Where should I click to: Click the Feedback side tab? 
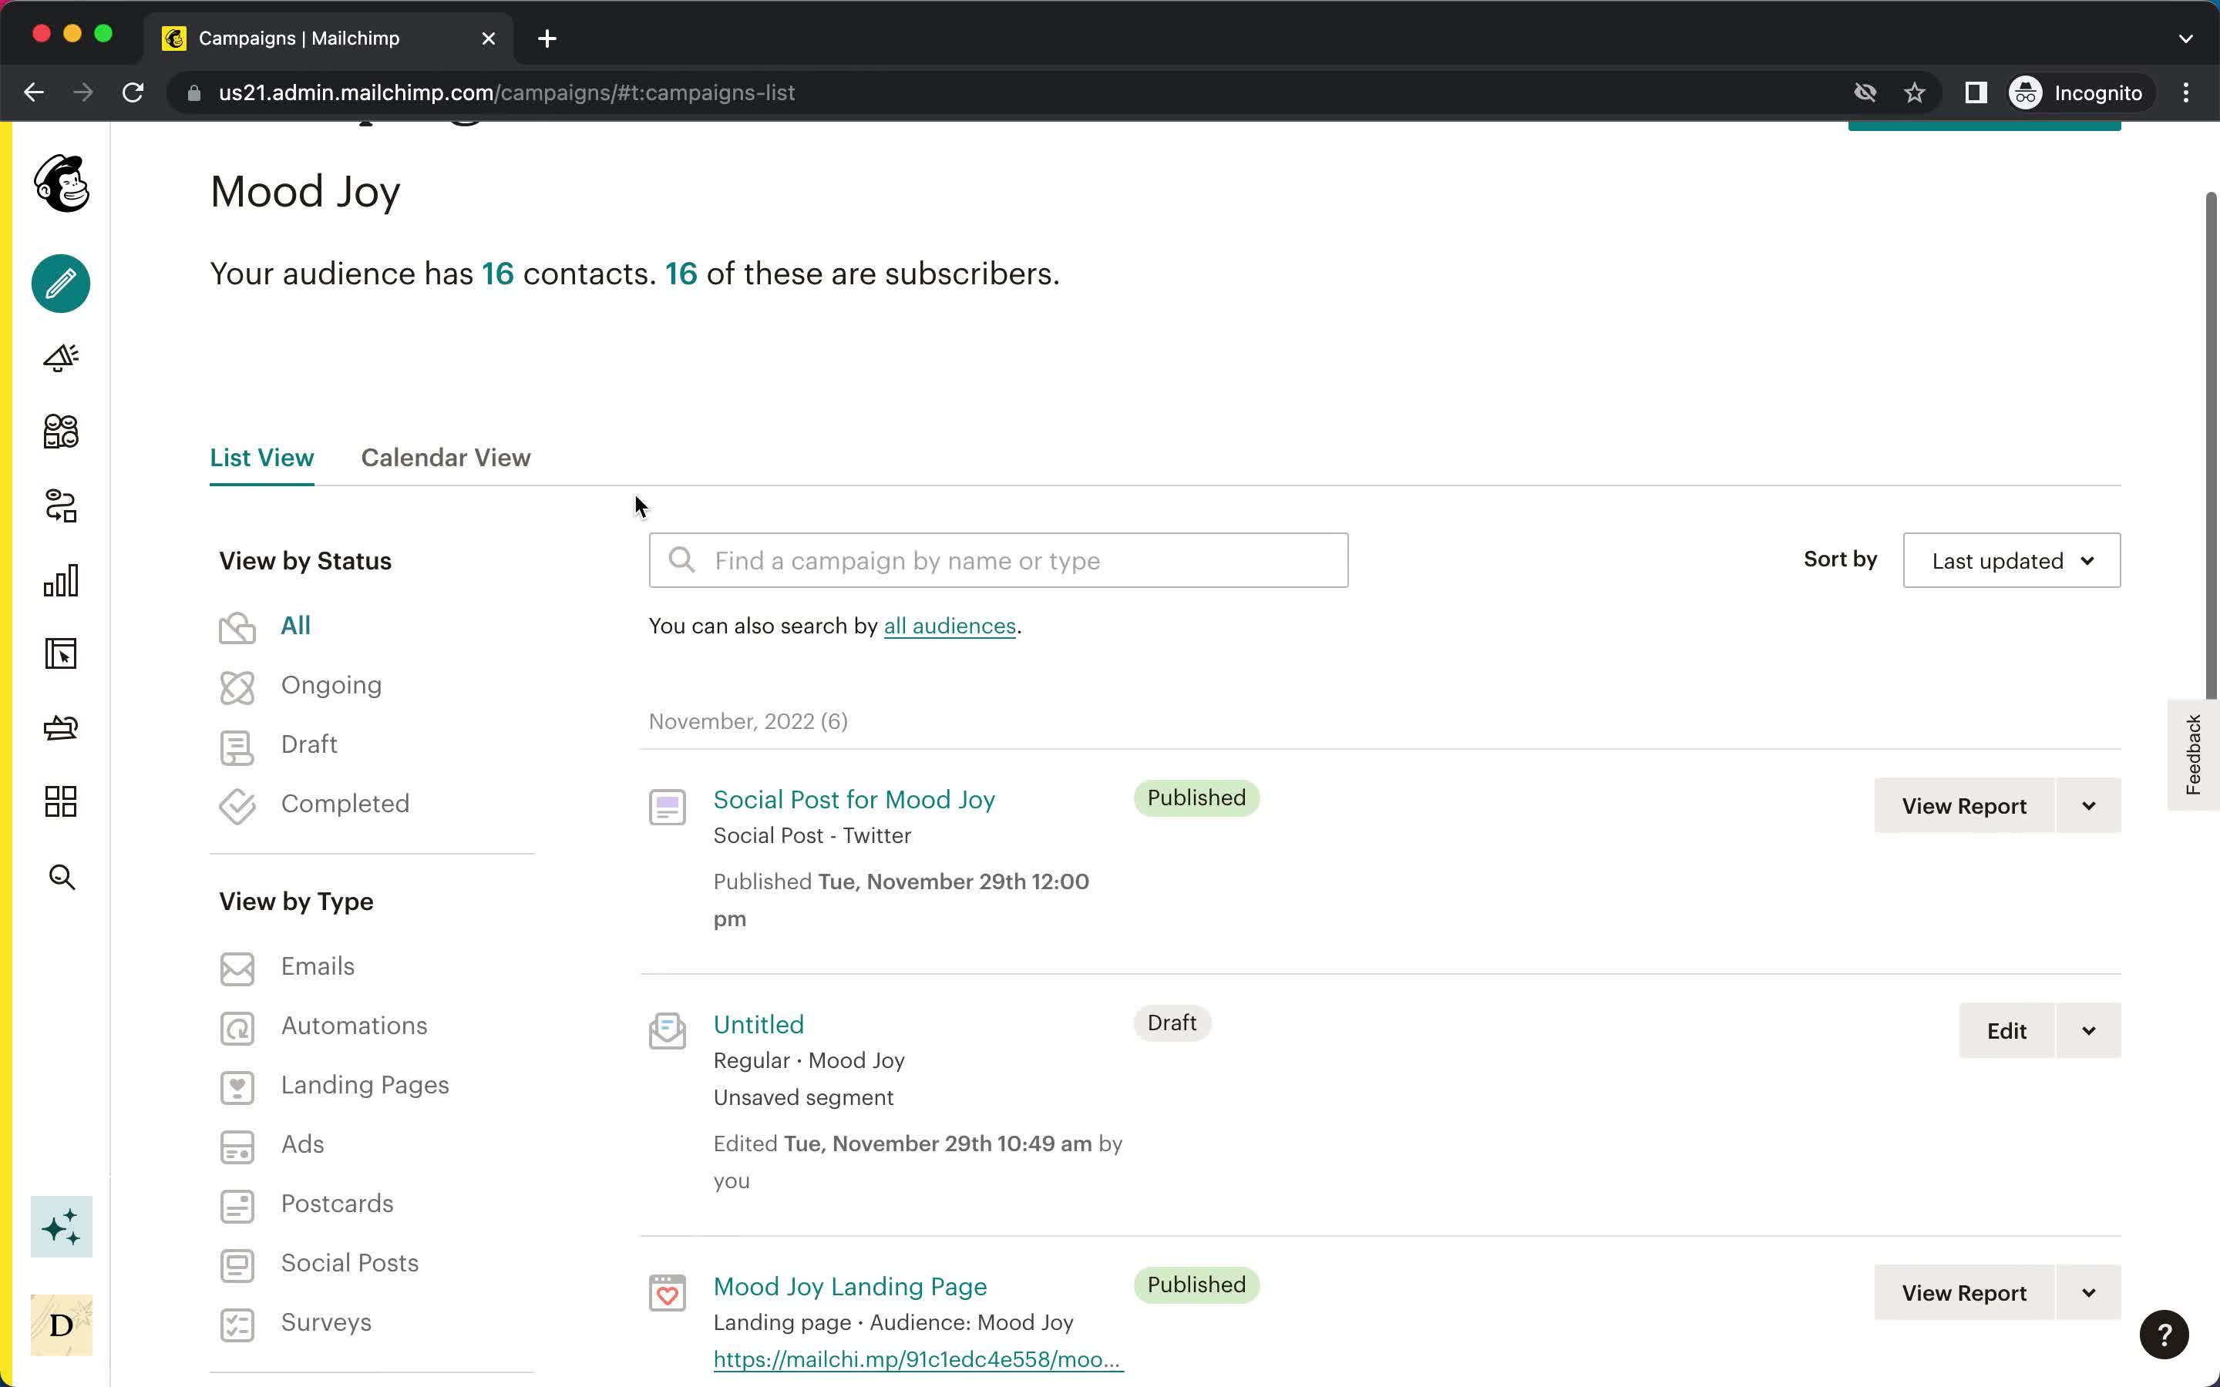2192,754
